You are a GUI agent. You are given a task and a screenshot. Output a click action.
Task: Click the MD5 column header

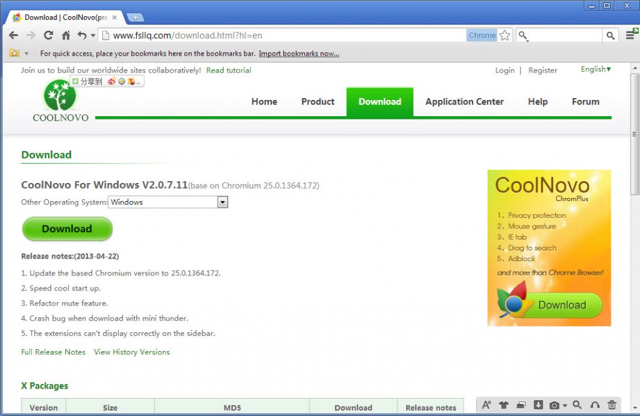232,407
